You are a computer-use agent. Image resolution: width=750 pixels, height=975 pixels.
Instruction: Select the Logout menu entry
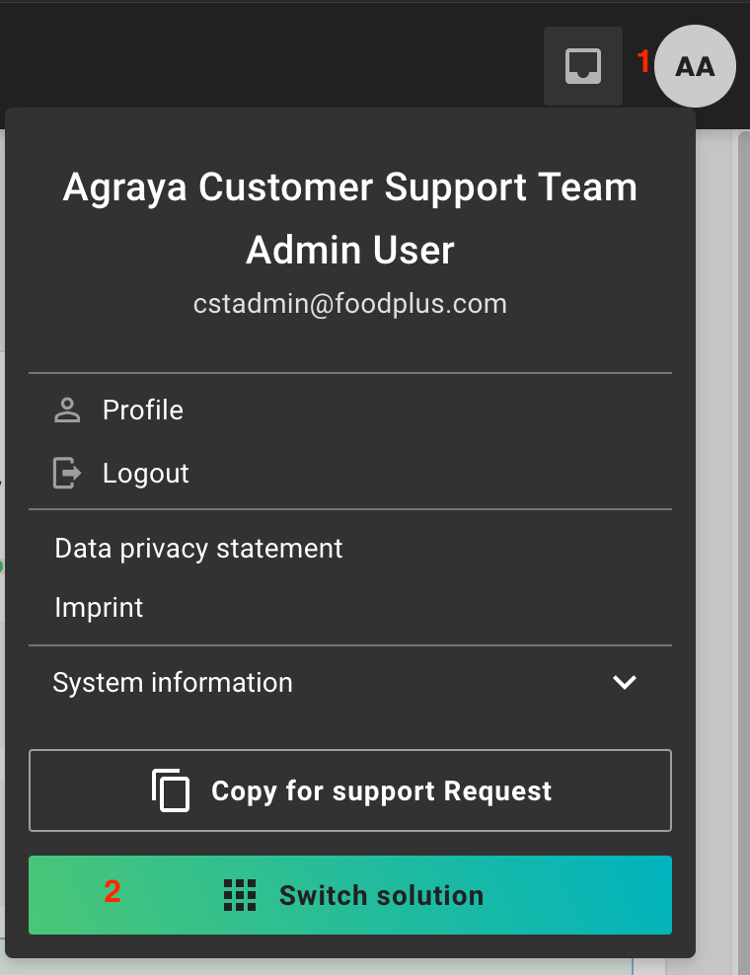coord(146,474)
